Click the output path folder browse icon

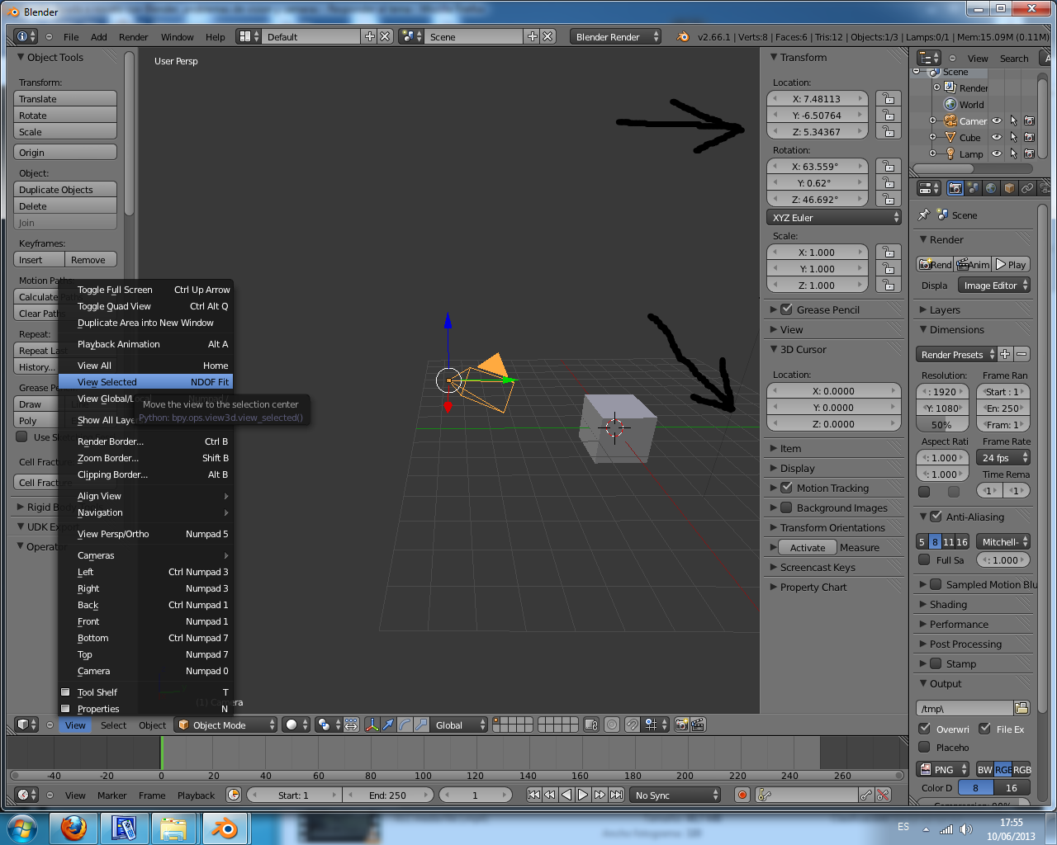coord(1021,708)
